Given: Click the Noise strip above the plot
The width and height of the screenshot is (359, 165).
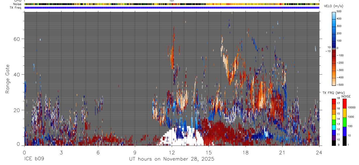Looking at the screenshot, I should (172, 4).
